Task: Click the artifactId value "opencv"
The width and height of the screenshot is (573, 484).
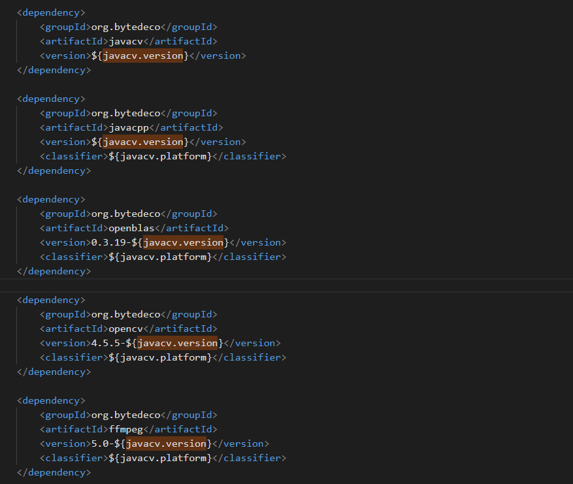Action: [125, 329]
